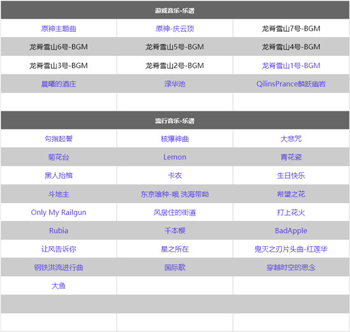Click the 勾指起誓 song link
This screenshot has width=350, height=332.
pyautogui.click(x=59, y=139)
